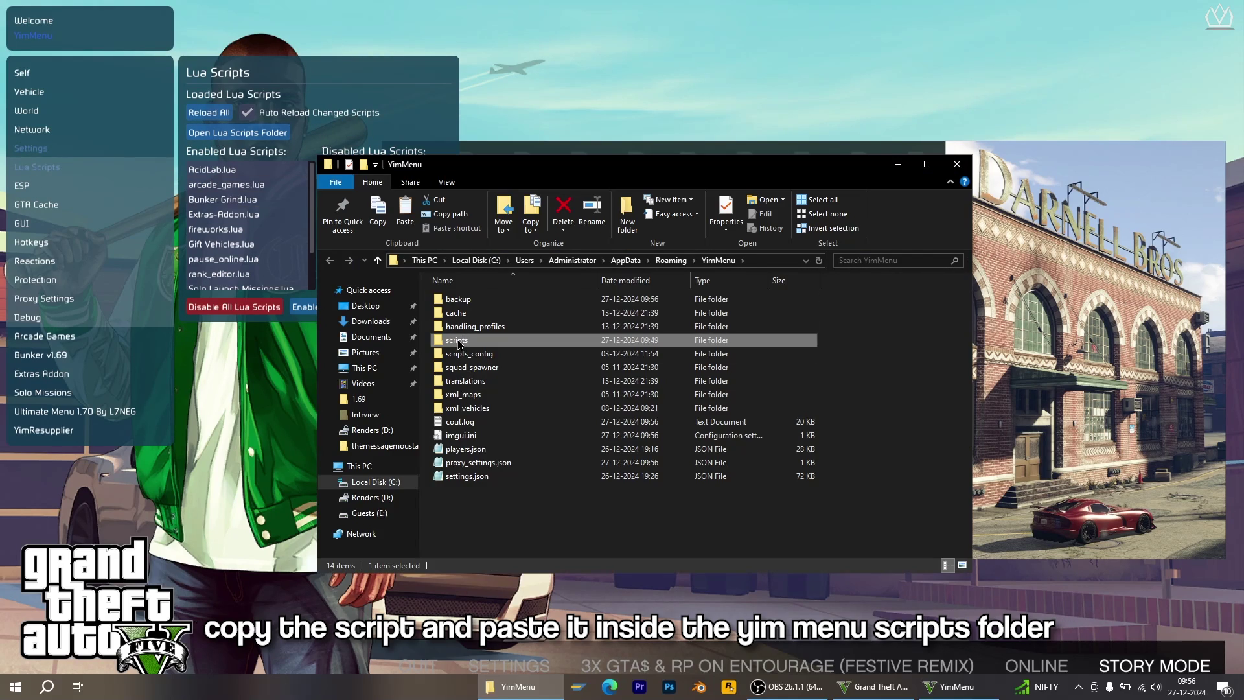Open the Properties checkmark icon

click(726, 205)
